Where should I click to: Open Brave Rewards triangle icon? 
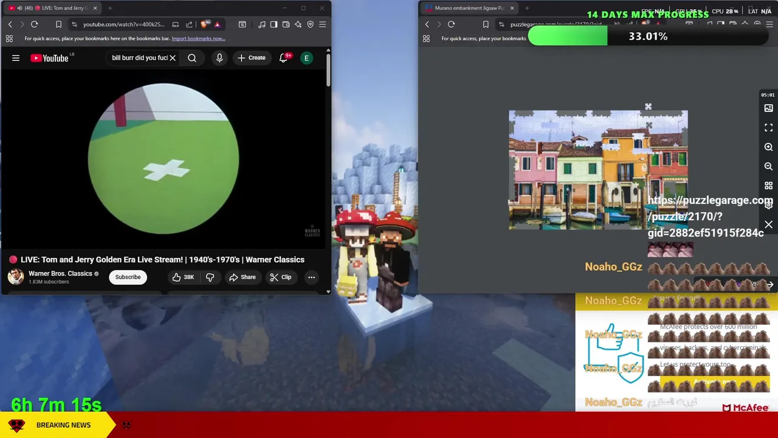coord(217,24)
